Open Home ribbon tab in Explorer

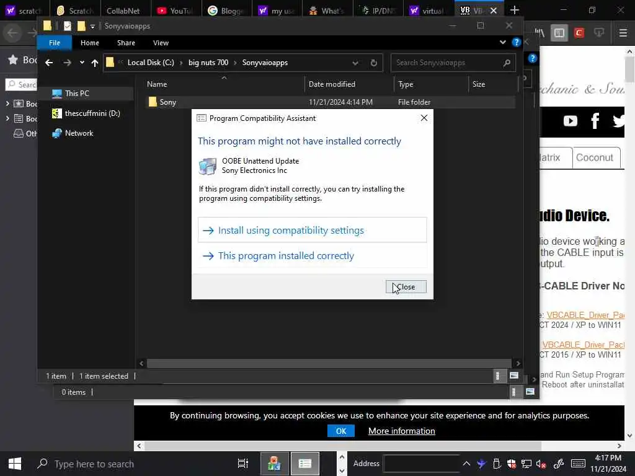pos(90,43)
